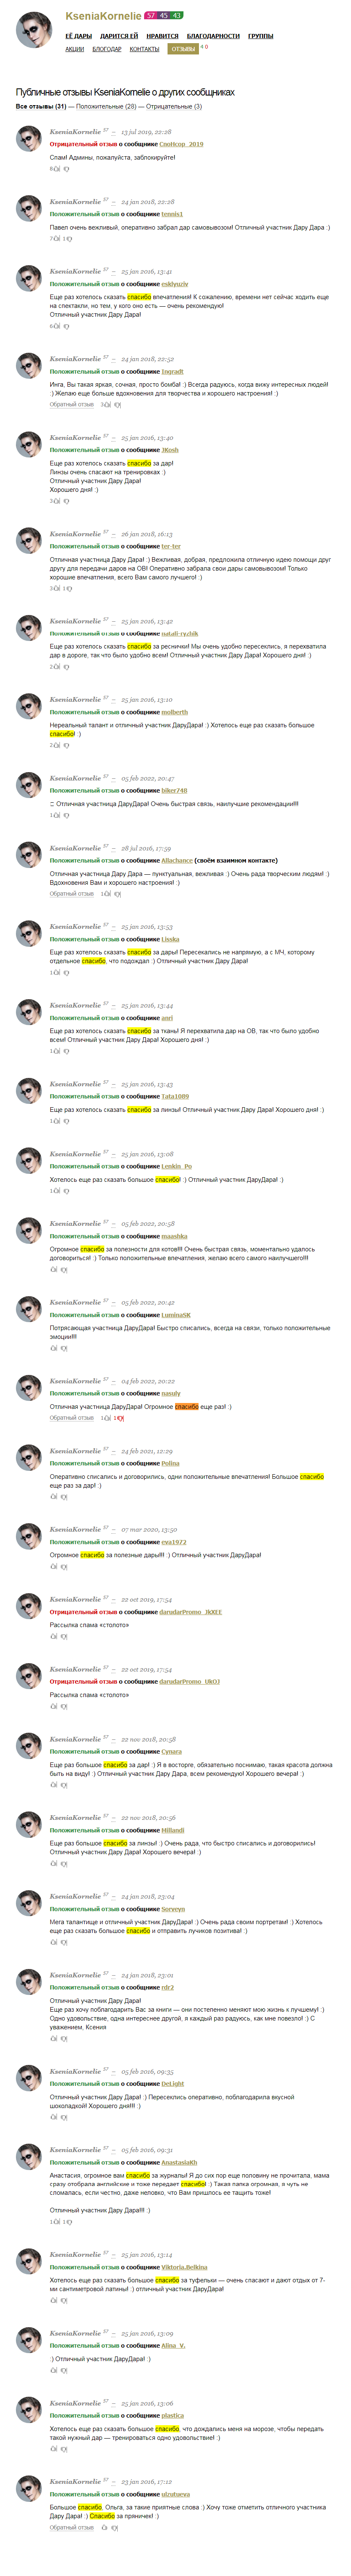Click the large KseniaKornelie profile avatar

click(35, 31)
